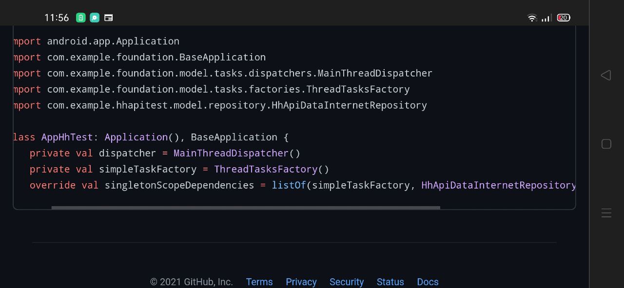
Task: Tap the cellular signal bars icon
Action: (x=546, y=18)
